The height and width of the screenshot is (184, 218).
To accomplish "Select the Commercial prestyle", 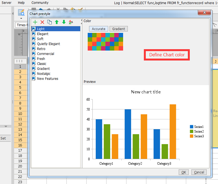I will click(56, 54).
